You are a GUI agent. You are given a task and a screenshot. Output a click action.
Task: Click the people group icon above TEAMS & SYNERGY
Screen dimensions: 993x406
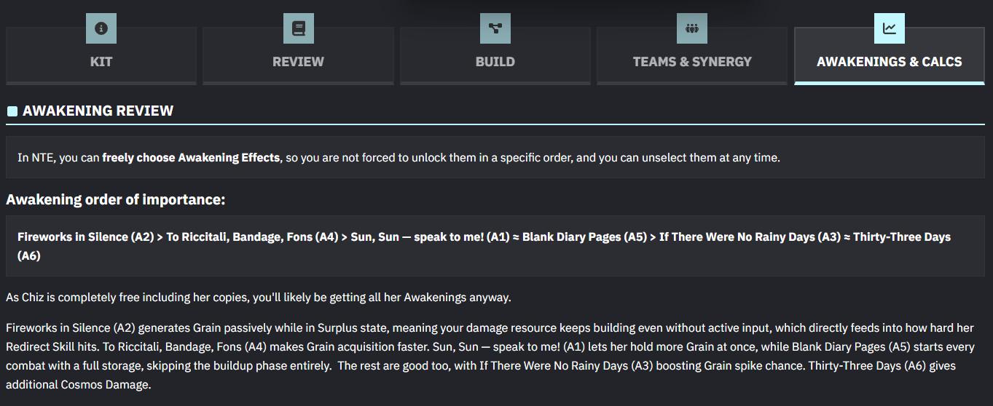(x=692, y=28)
